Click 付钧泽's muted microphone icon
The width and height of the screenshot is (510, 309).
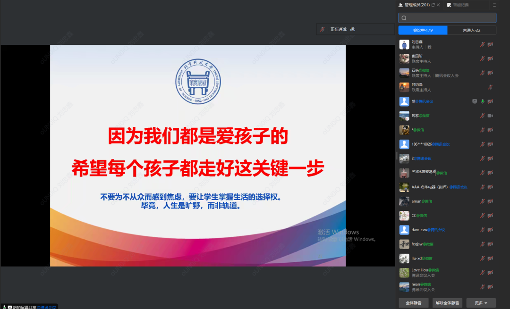click(490, 87)
